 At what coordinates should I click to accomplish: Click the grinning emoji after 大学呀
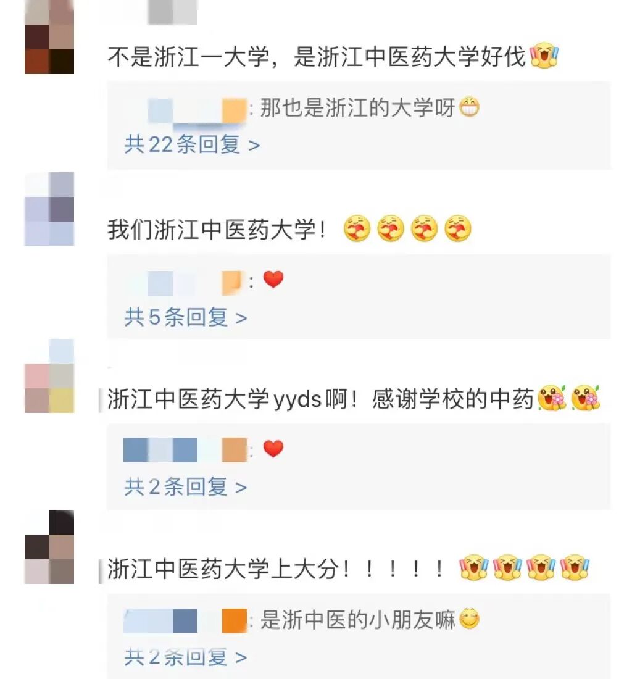[x=469, y=107]
